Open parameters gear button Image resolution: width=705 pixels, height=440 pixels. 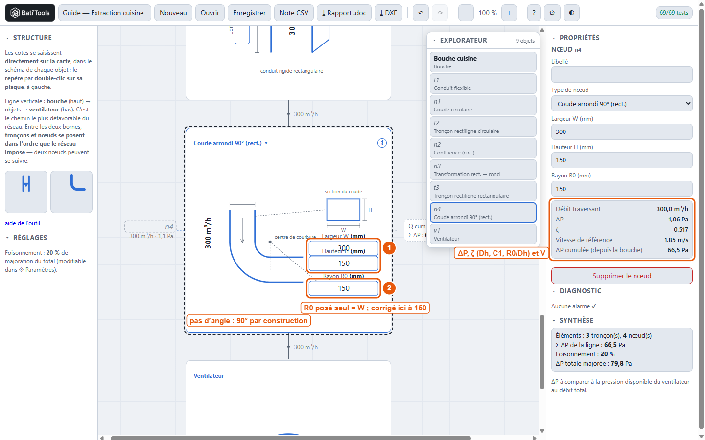(x=552, y=13)
